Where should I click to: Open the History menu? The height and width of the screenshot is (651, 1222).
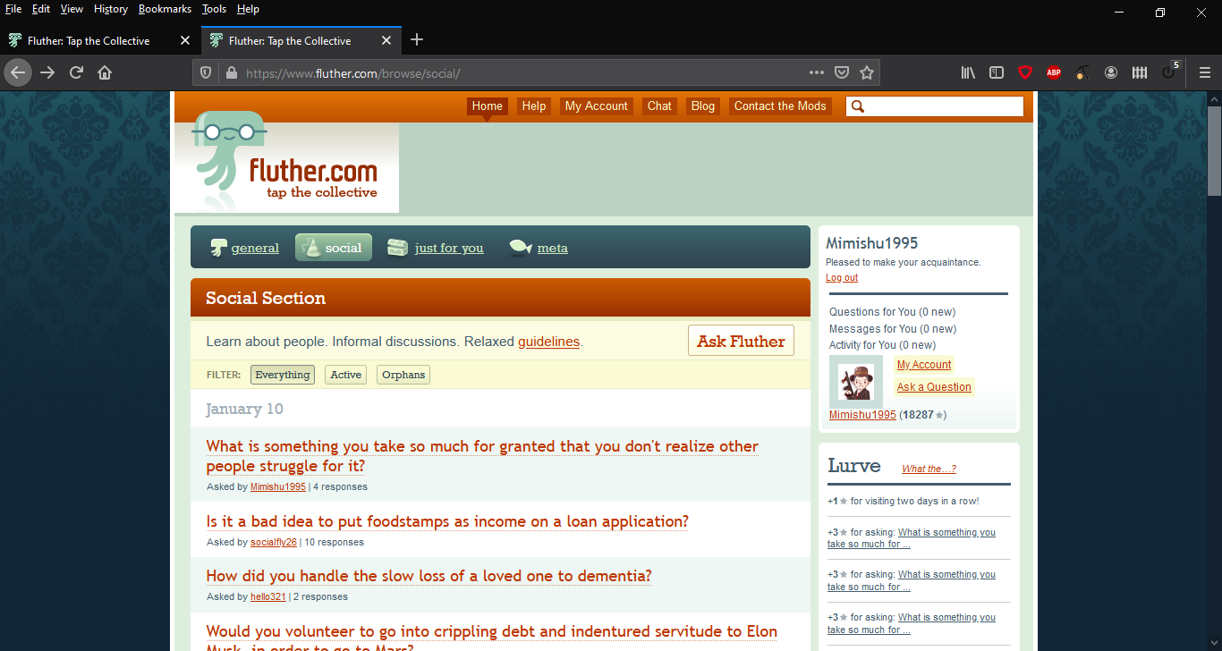(111, 9)
